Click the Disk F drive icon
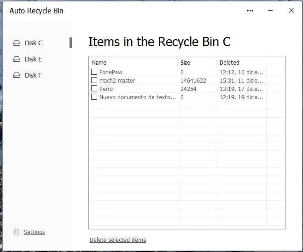 click(17, 75)
